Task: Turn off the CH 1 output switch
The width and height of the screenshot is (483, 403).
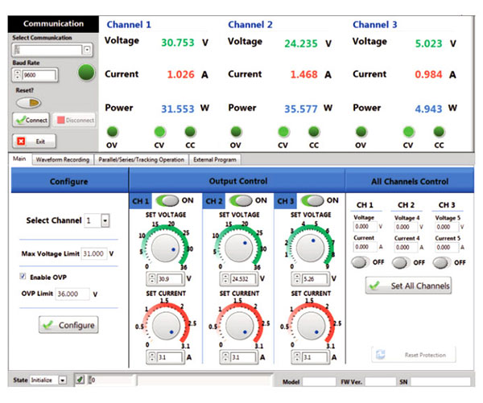Action: coord(167,201)
